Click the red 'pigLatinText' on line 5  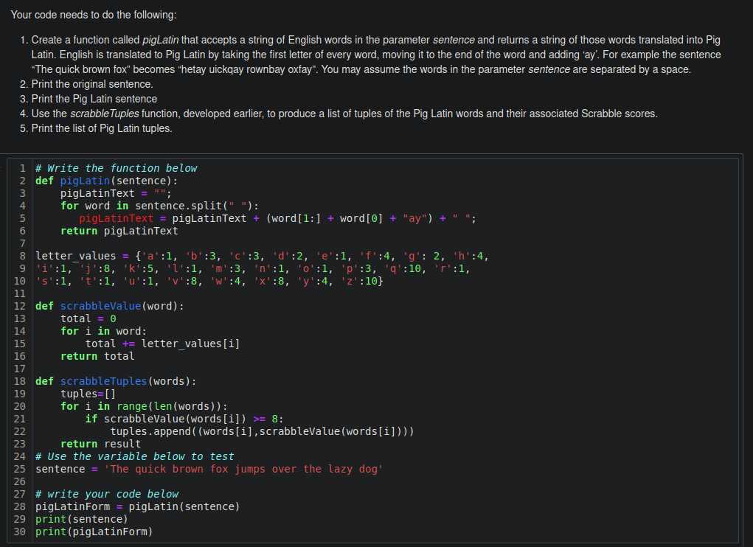coord(117,218)
